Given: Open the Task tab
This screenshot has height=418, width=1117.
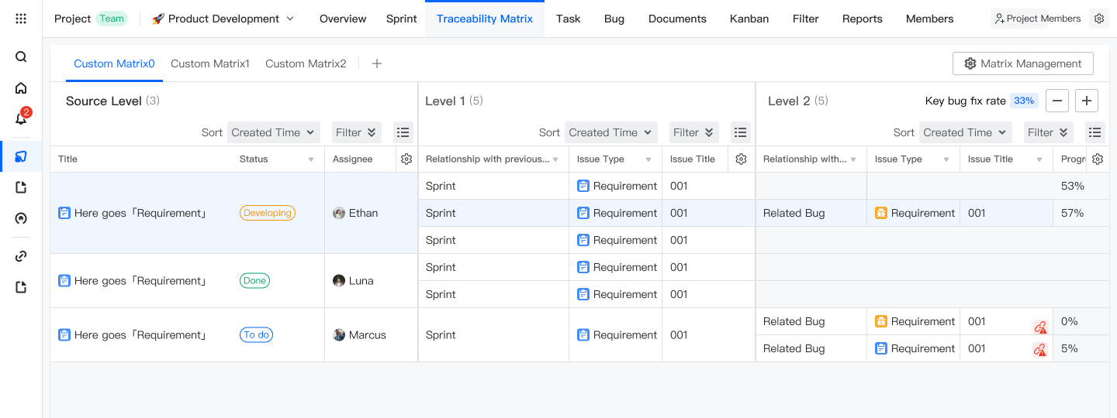Looking at the screenshot, I should coord(569,19).
